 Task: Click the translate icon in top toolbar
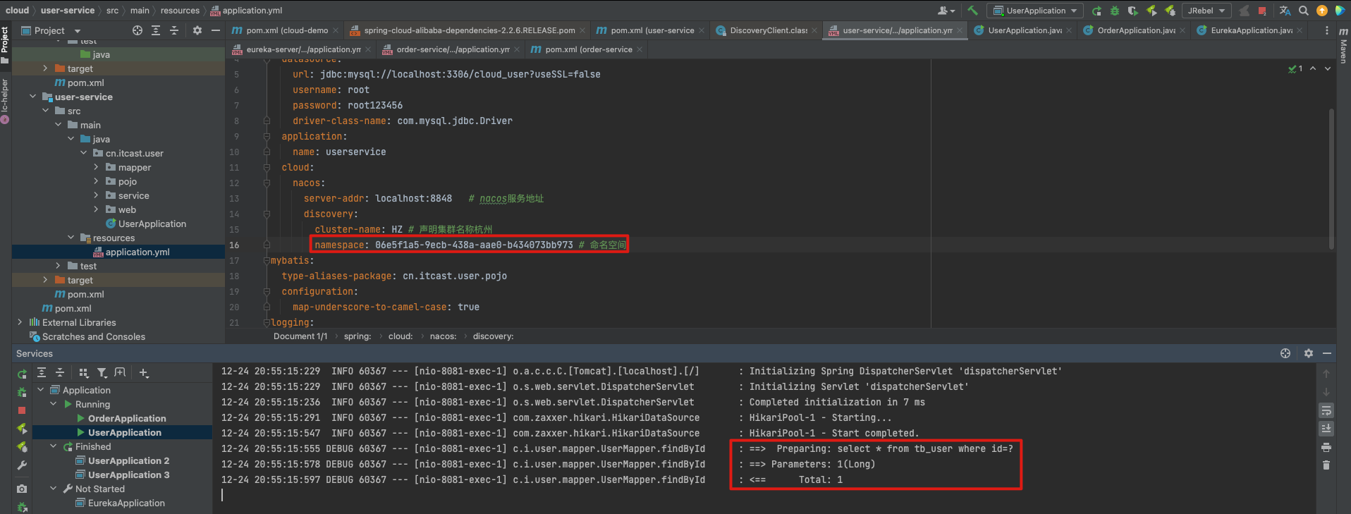1285,11
